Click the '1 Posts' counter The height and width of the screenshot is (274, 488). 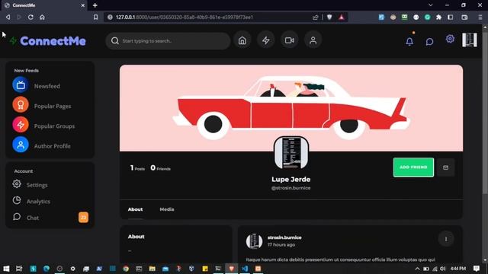coord(137,168)
